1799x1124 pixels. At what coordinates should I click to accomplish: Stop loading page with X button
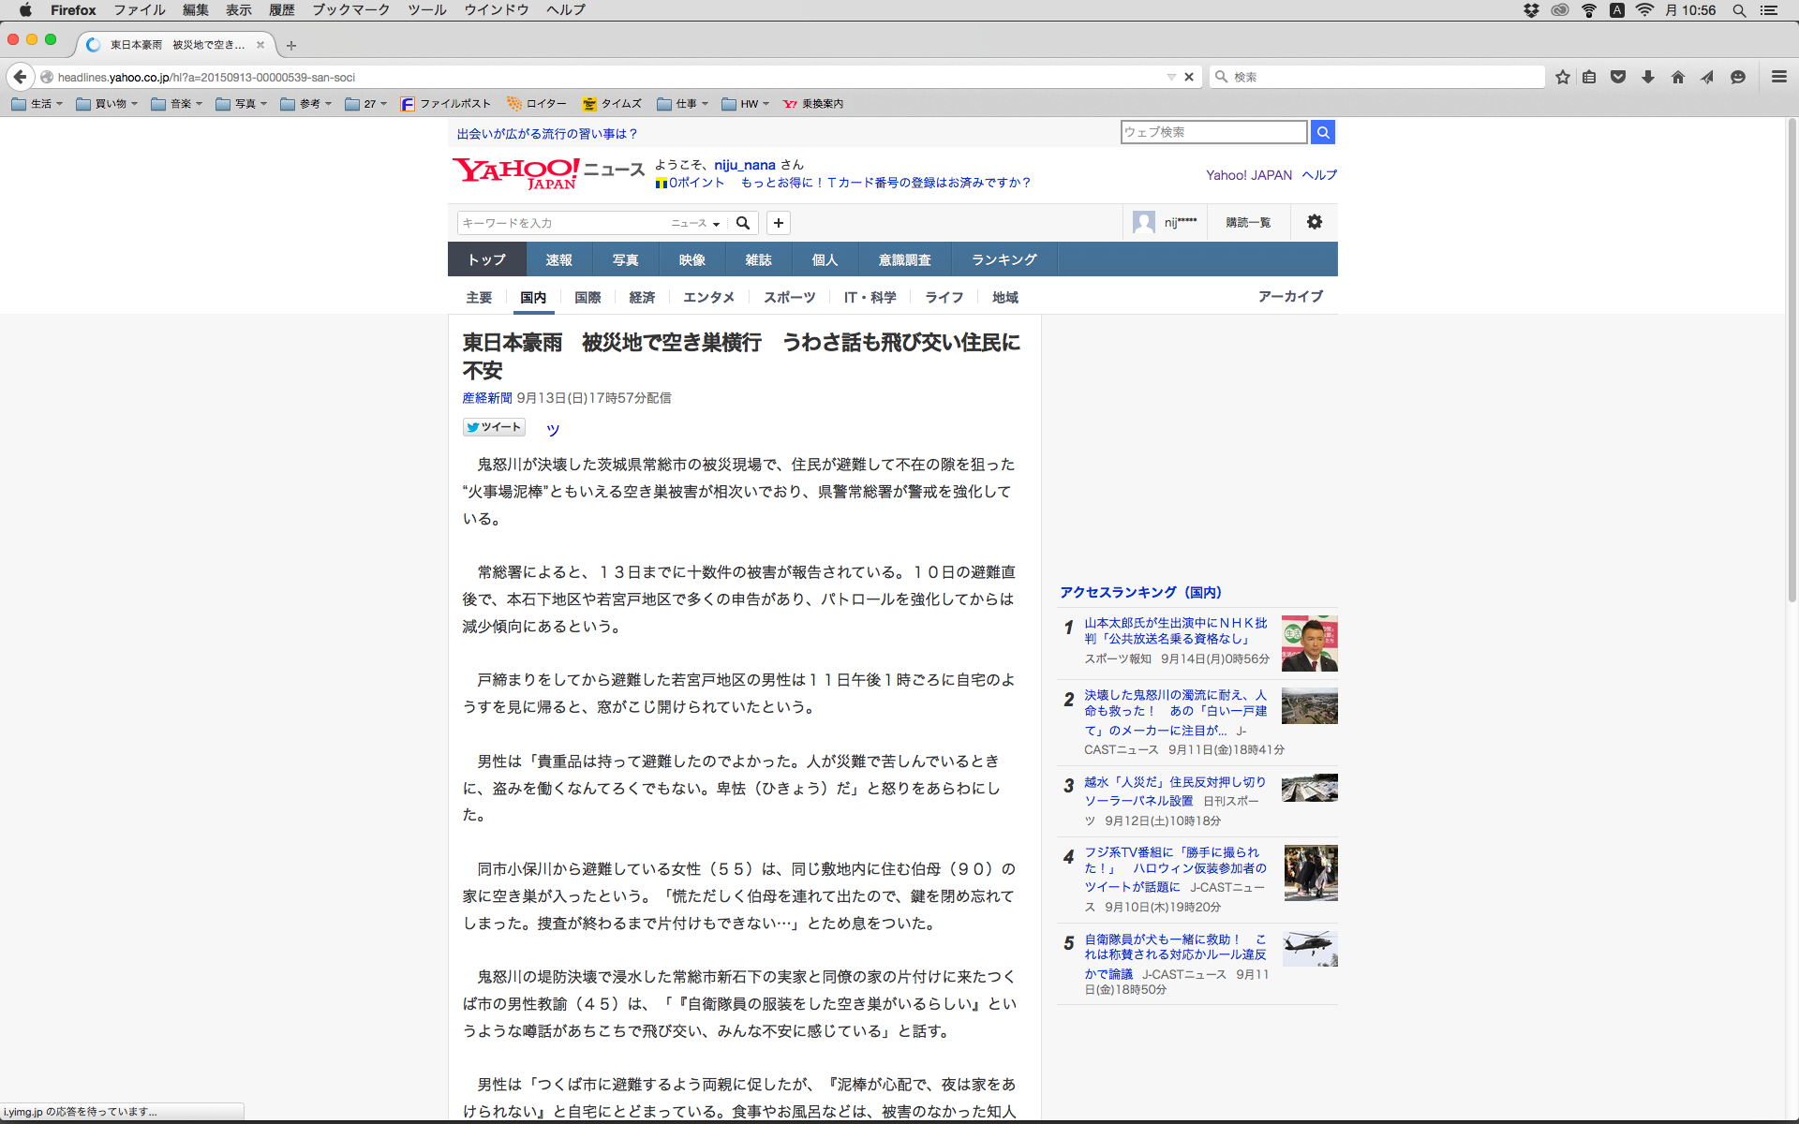pos(1189,77)
